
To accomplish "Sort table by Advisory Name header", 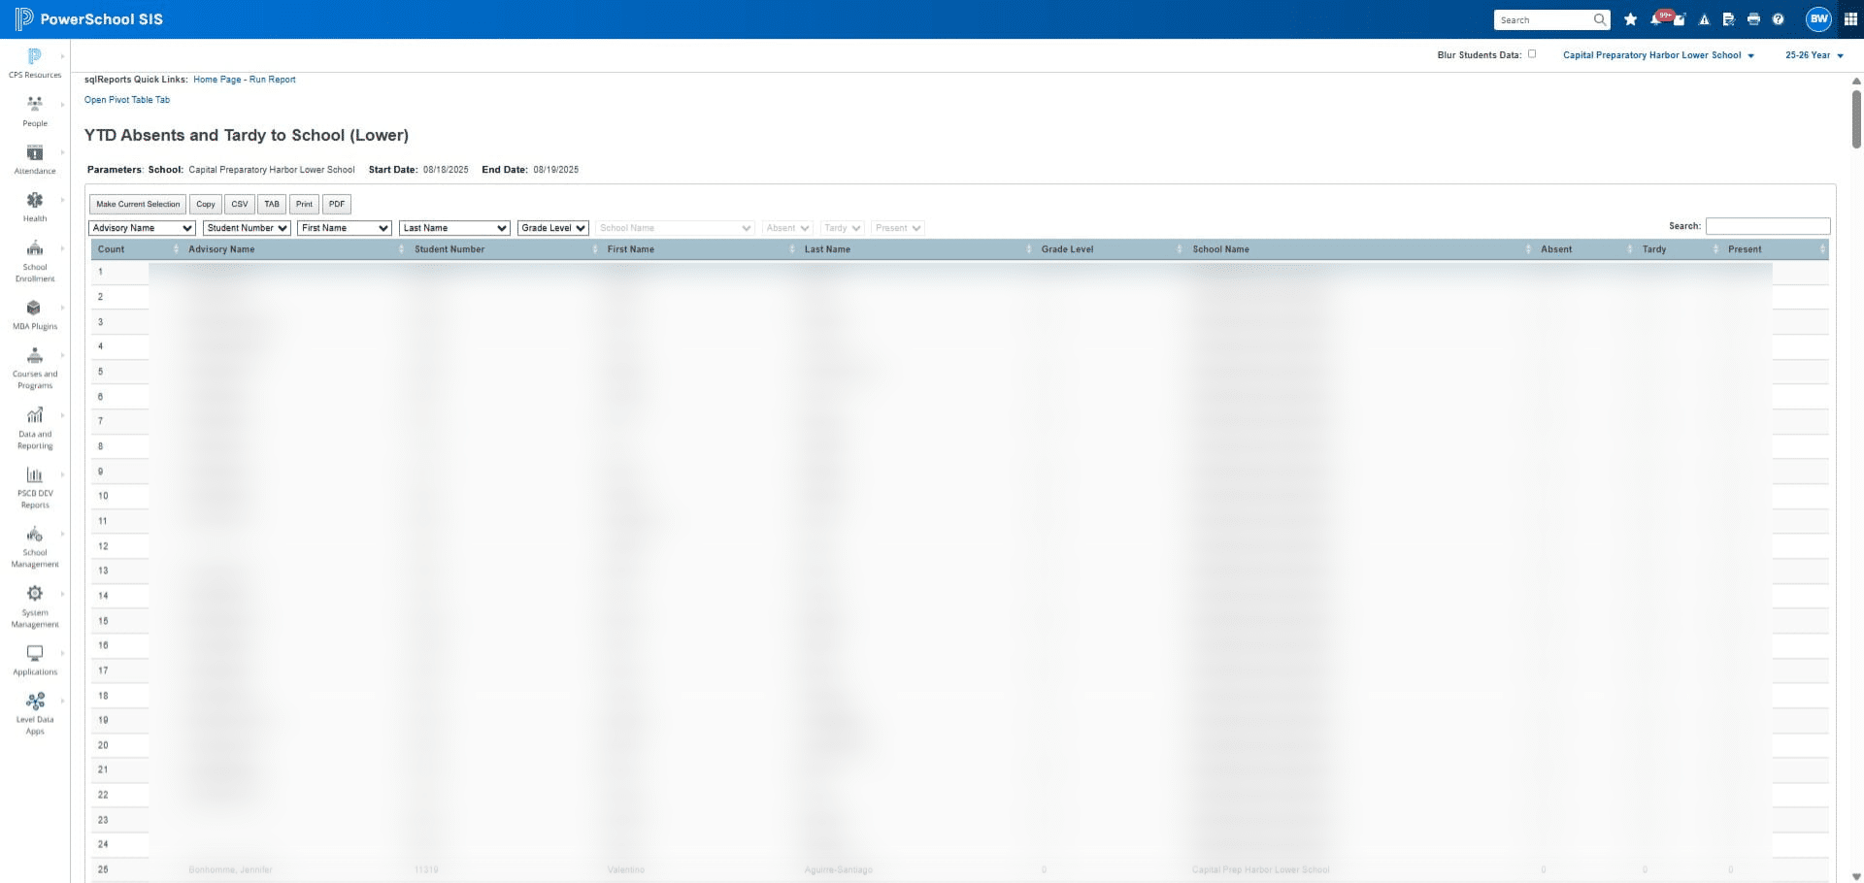I will [295, 249].
